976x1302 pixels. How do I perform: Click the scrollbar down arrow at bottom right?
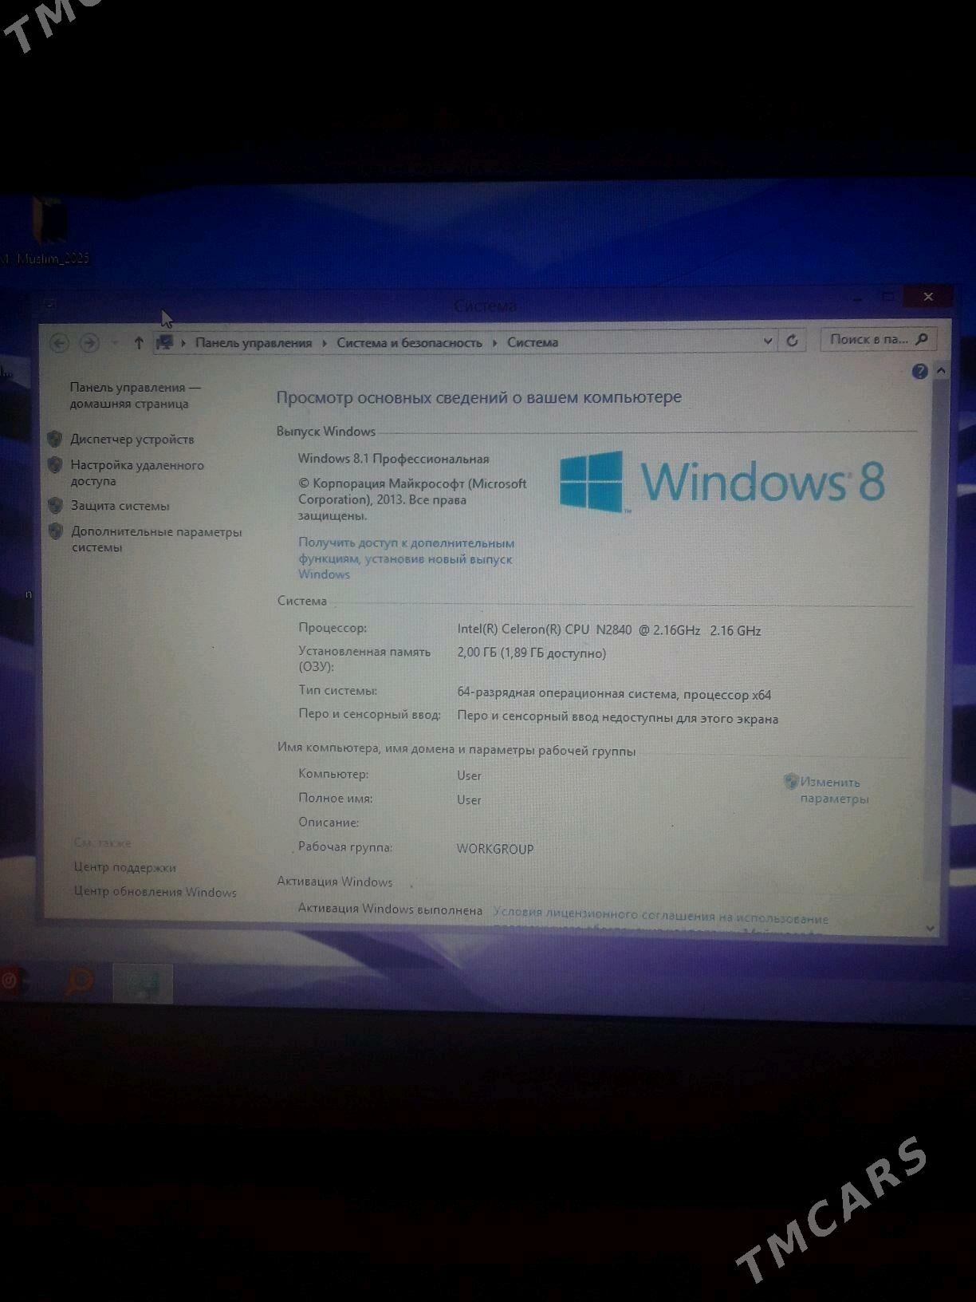[930, 928]
